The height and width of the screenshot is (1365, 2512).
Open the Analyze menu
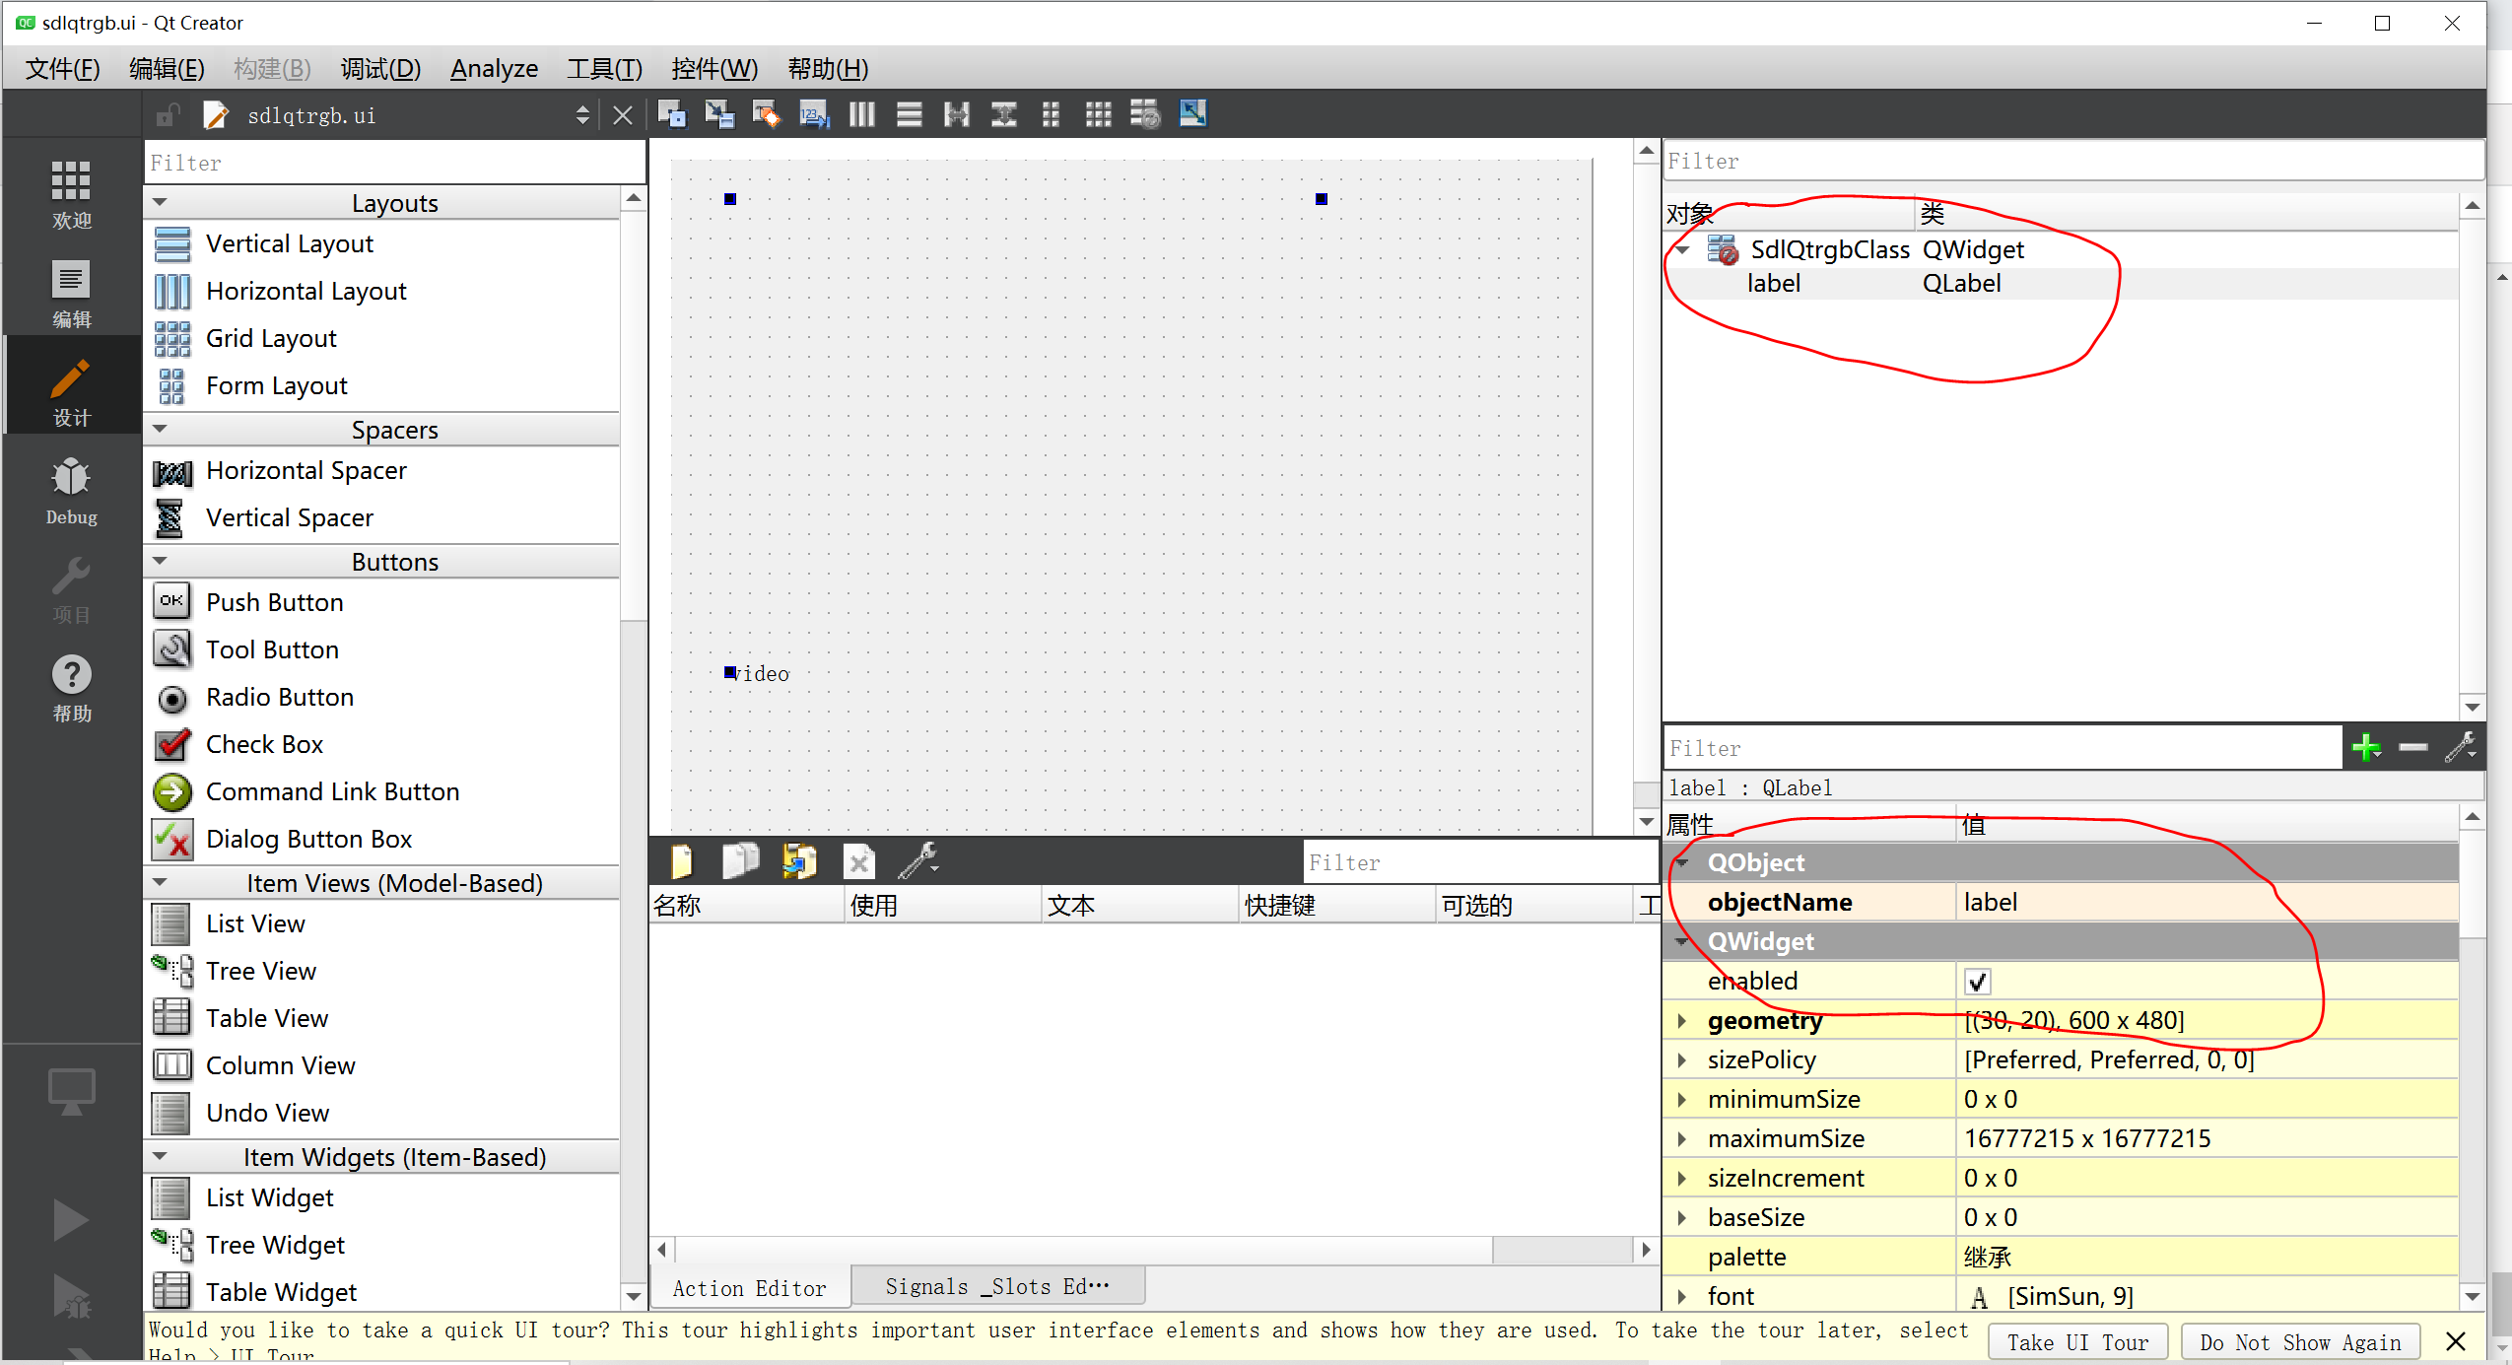pyautogui.click(x=494, y=69)
